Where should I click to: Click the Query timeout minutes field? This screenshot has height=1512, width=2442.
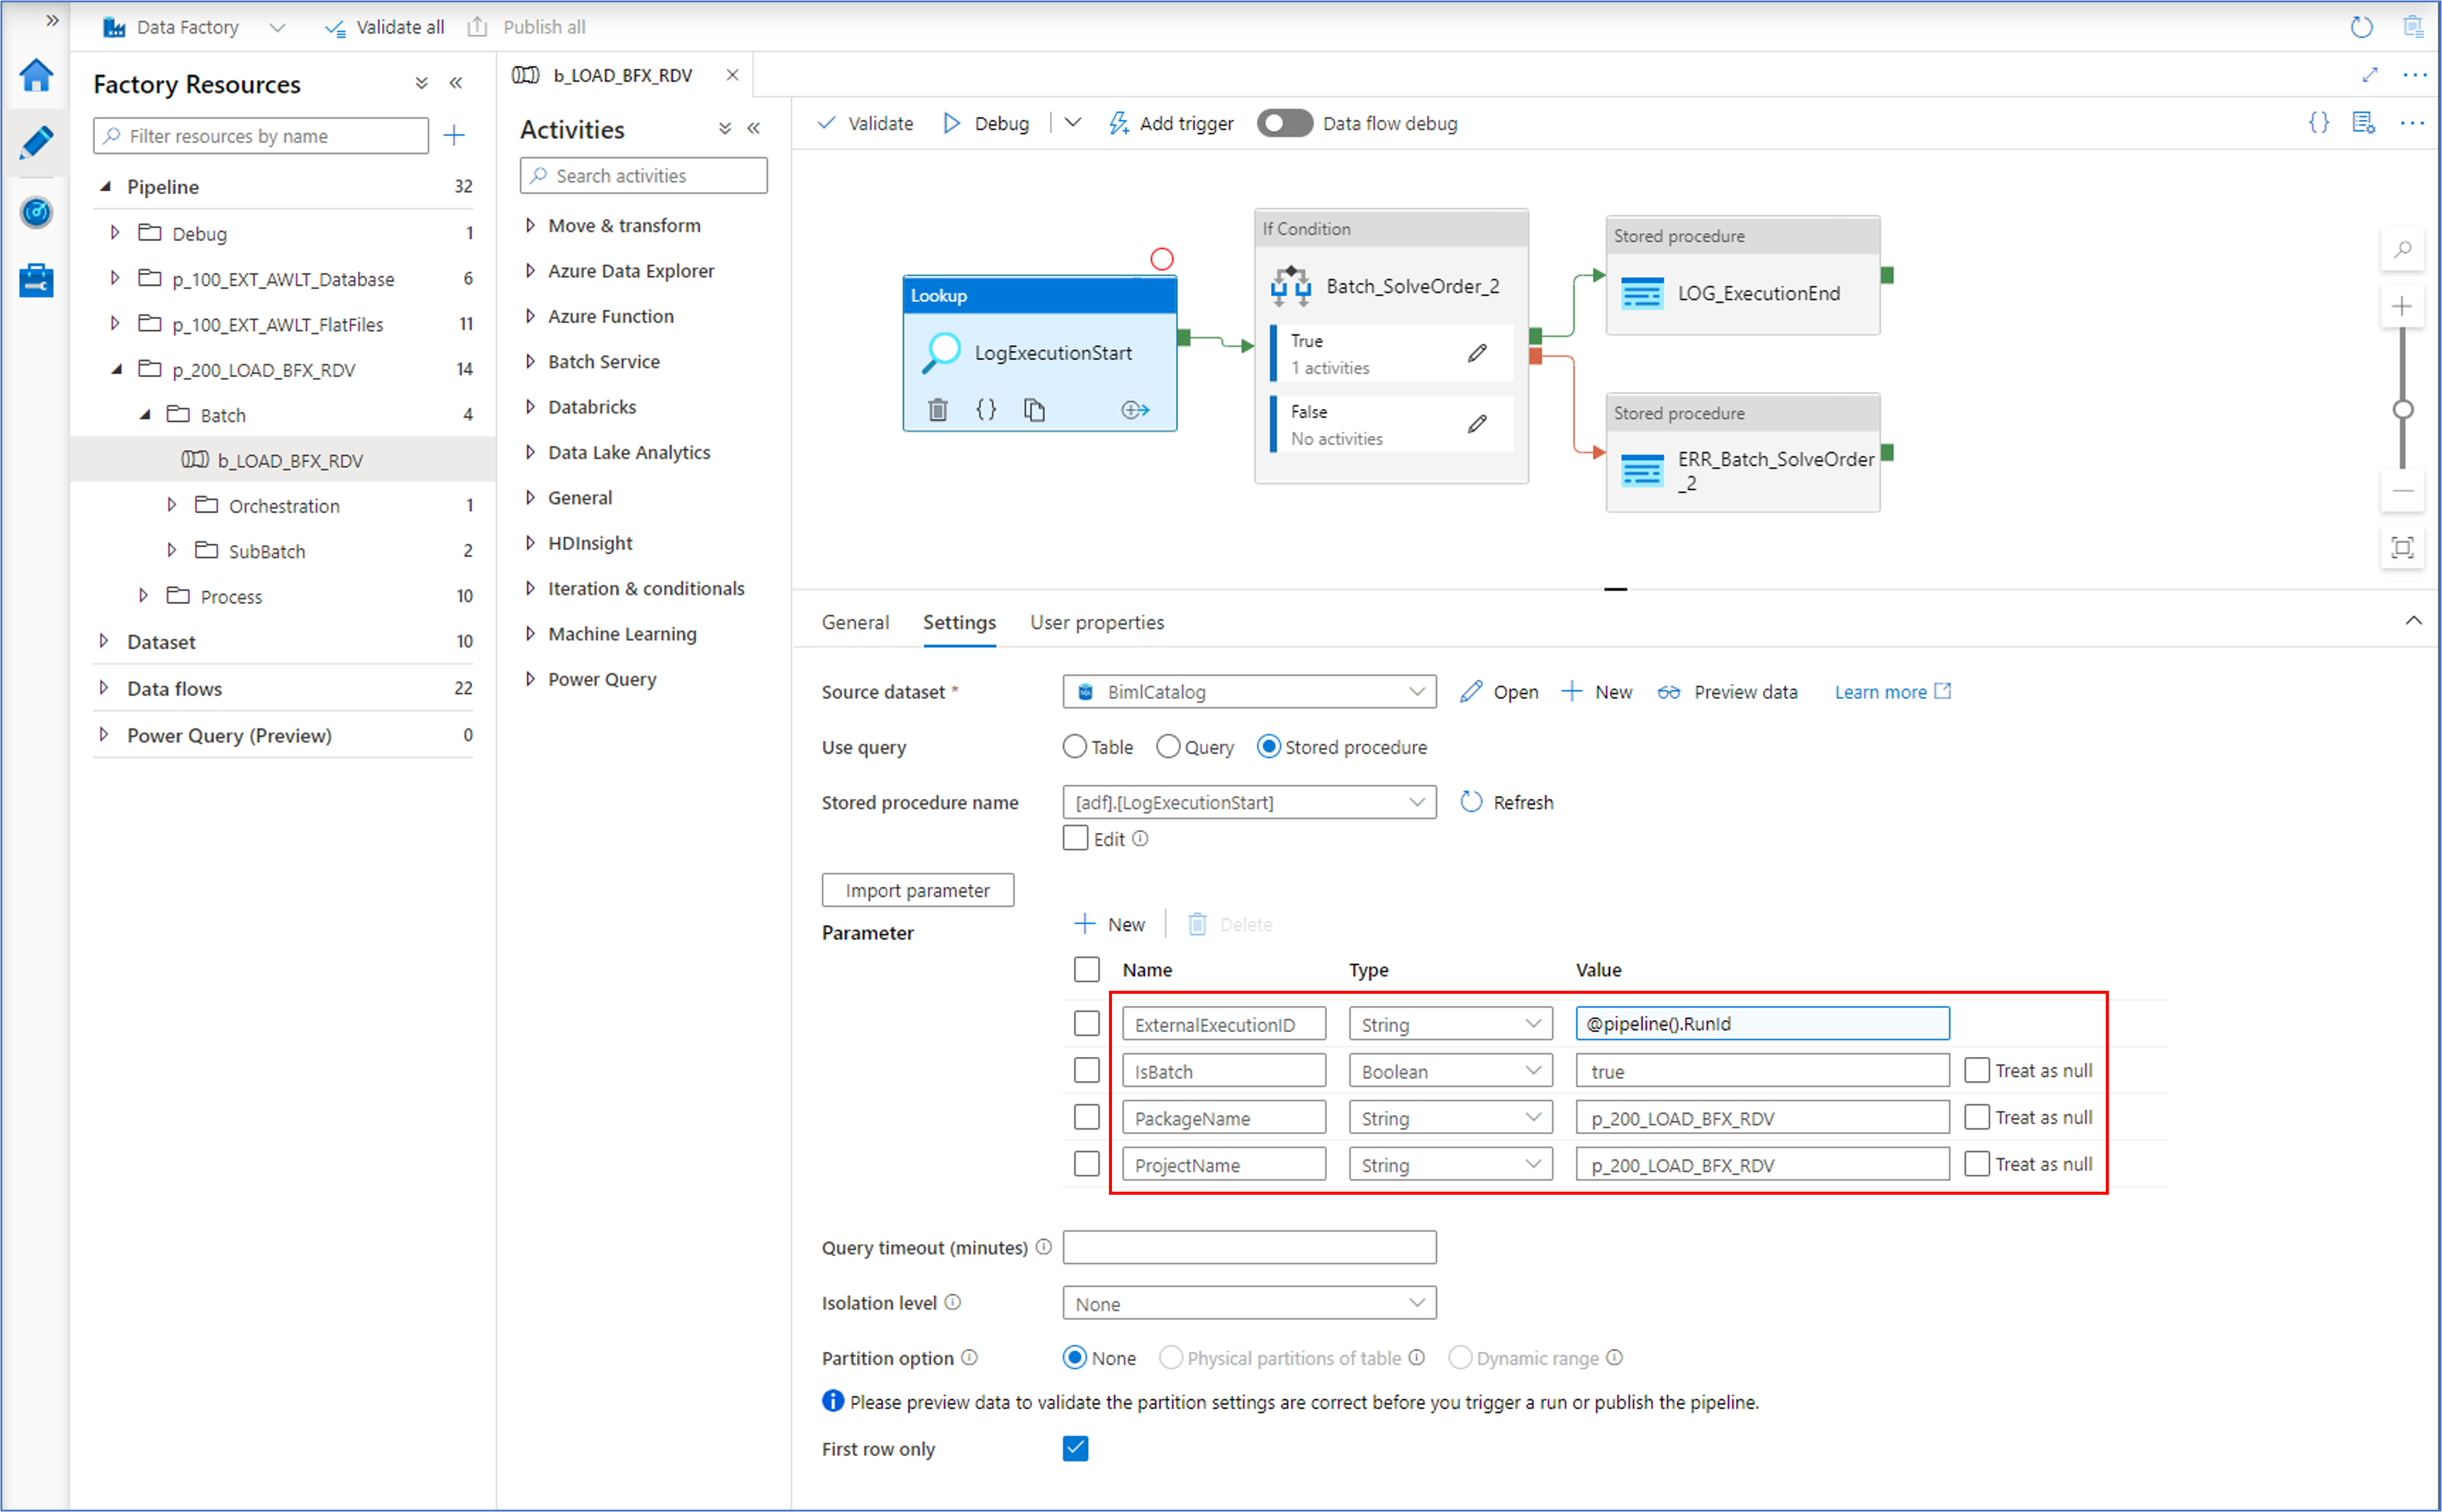click(1249, 1247)
